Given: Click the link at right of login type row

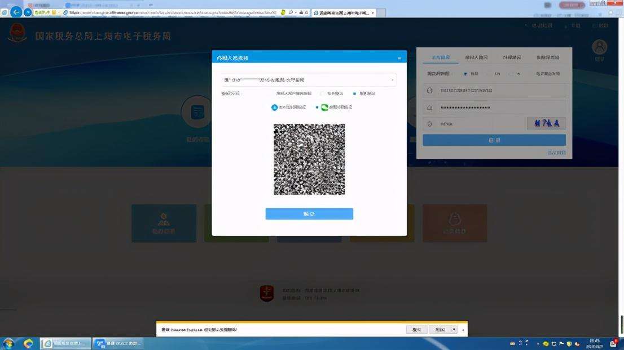Looking at the screenshot, I should [x=548, y=74].
